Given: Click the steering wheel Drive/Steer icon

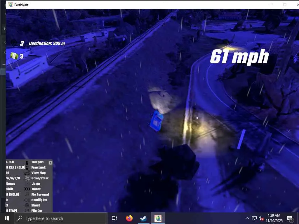Looking at the screenshot, I should pyautogui.click(x=27, y=178).
